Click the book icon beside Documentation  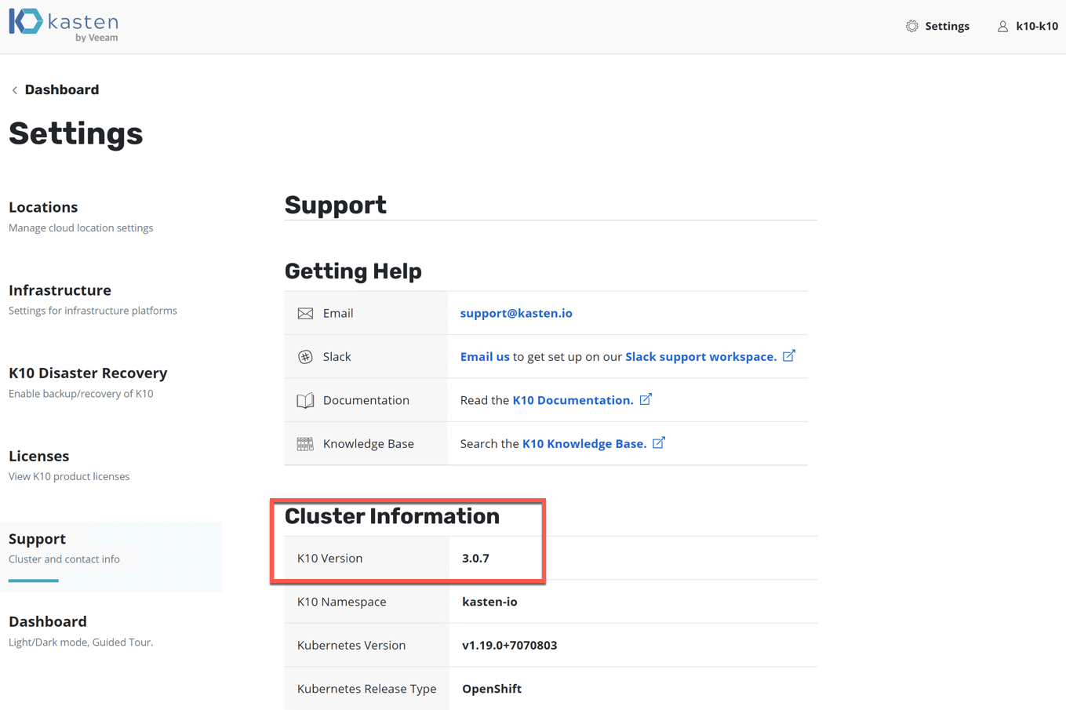pyautogui.click(x=305, y=400)
